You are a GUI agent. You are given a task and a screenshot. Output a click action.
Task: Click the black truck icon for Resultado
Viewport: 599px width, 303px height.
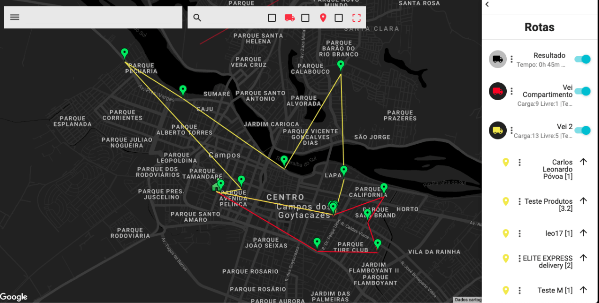[x=497, y=59]
